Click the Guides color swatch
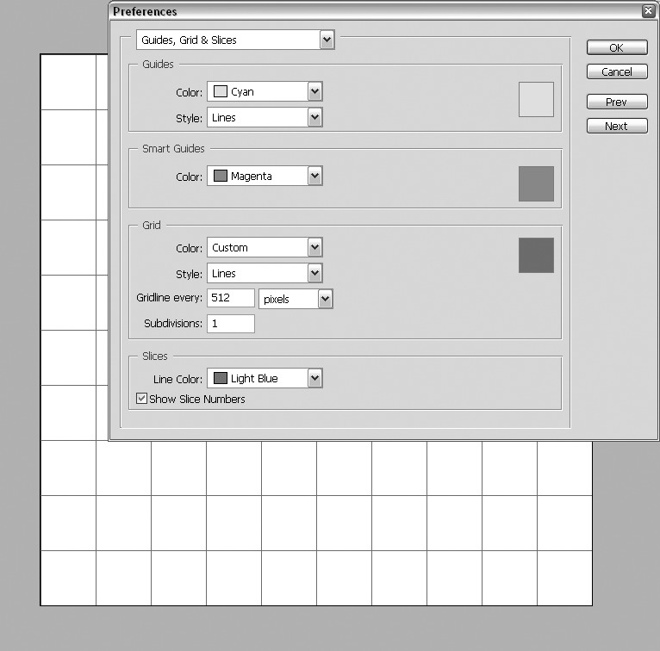Viewport: 660px width, 651px height. coord(536,99)
